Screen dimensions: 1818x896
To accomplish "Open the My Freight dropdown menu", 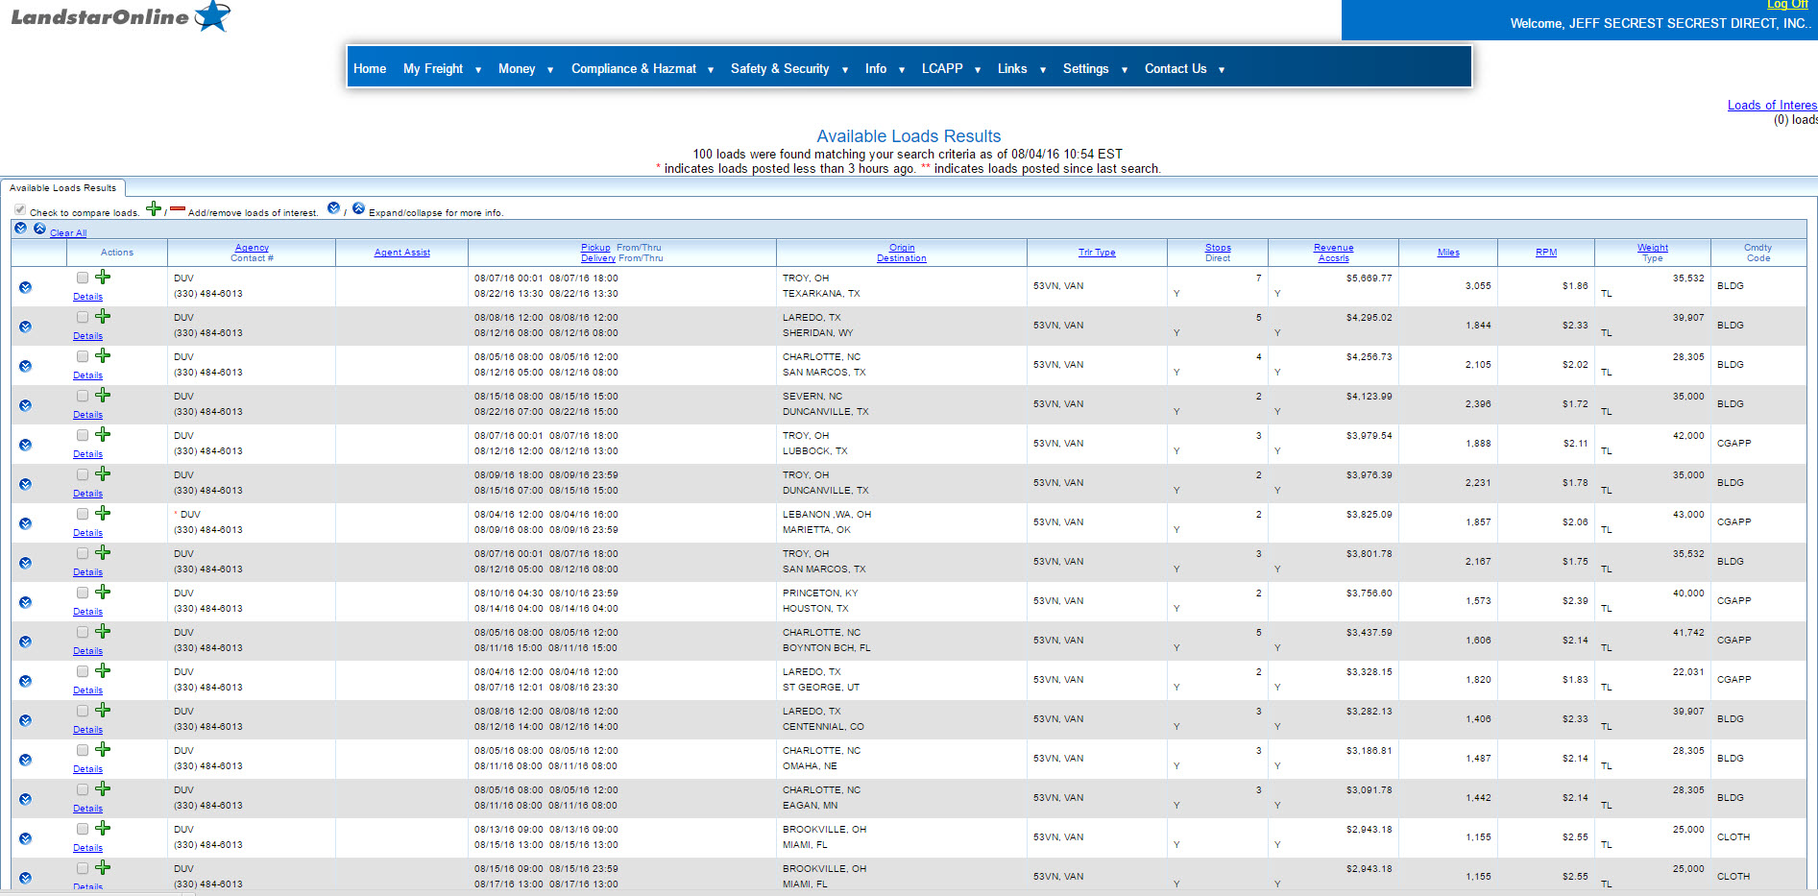I will click(x=435, y=68).
